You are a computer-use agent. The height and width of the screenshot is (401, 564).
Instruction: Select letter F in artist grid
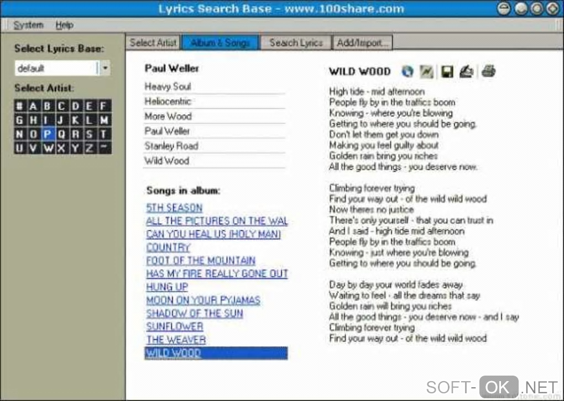pos(104,106)
